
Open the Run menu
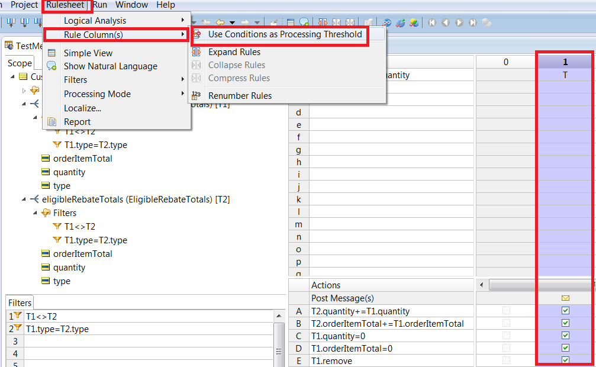pos(100,5)
